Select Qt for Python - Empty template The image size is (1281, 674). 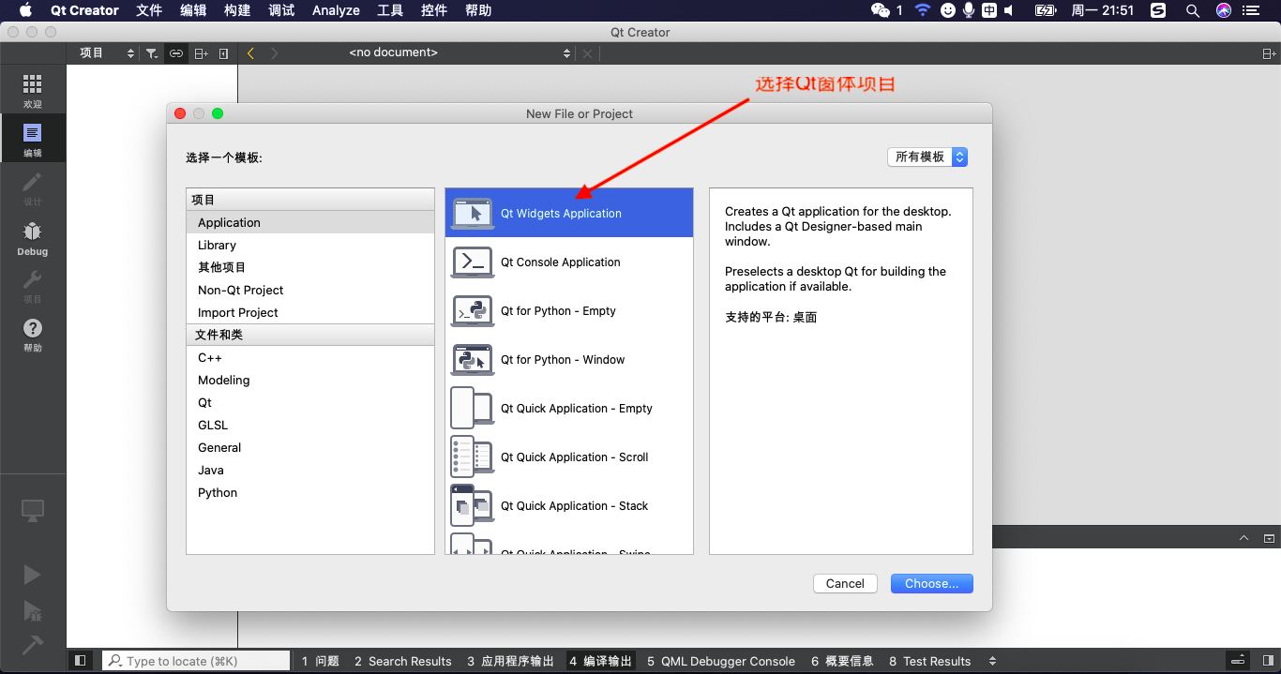pyautogui.click(x=569, y=310)
